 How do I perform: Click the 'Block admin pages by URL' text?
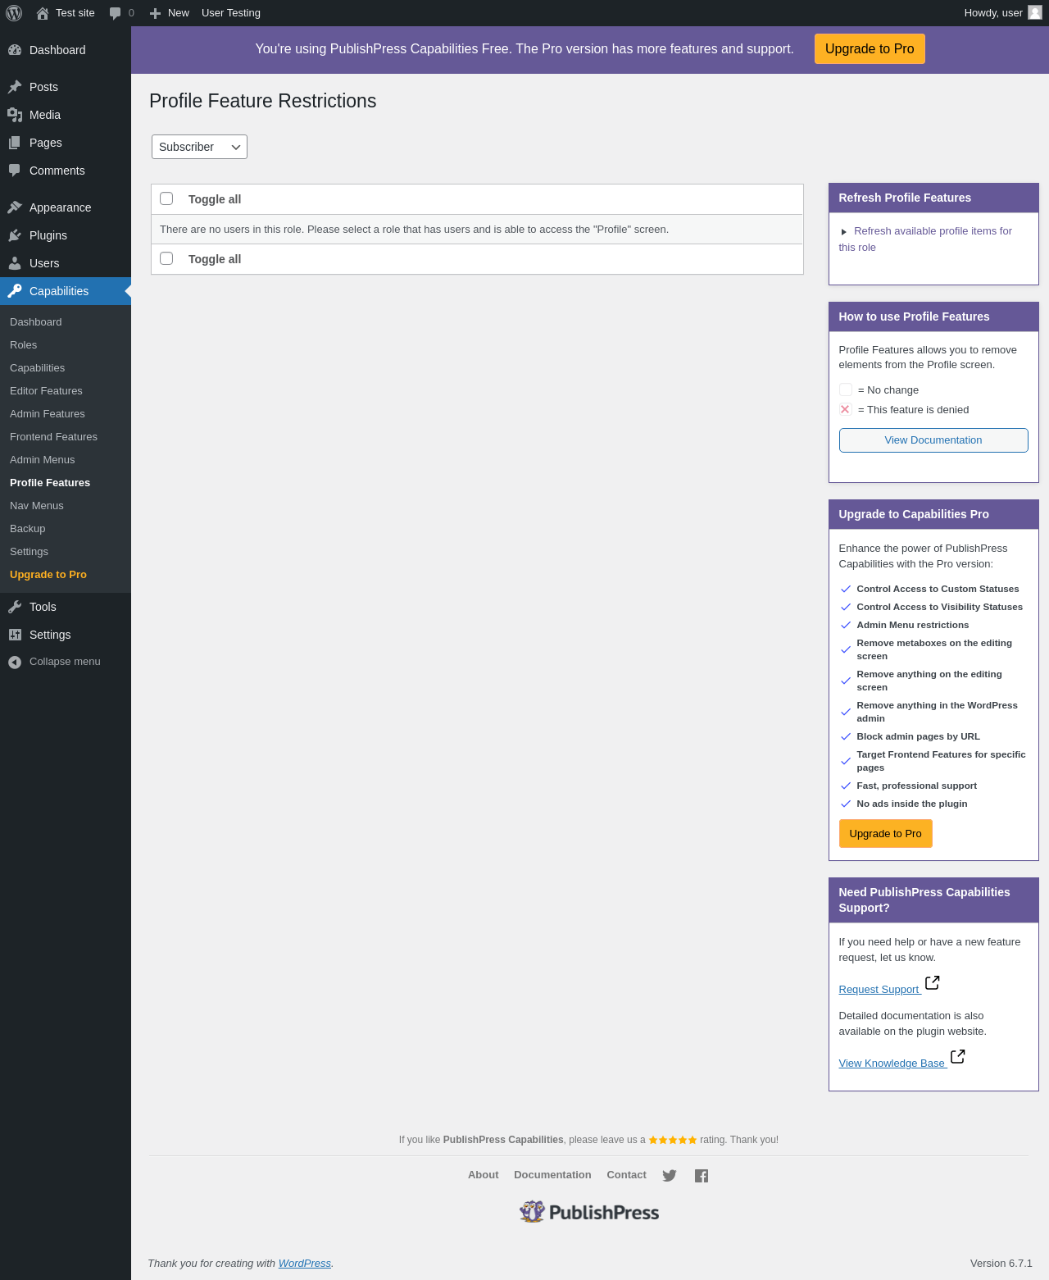(x=918, y=736)
